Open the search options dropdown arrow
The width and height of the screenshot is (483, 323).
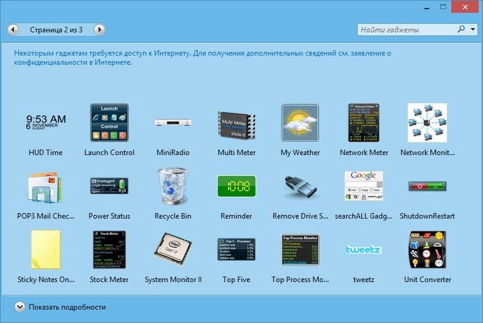click(x=473, y=29)
